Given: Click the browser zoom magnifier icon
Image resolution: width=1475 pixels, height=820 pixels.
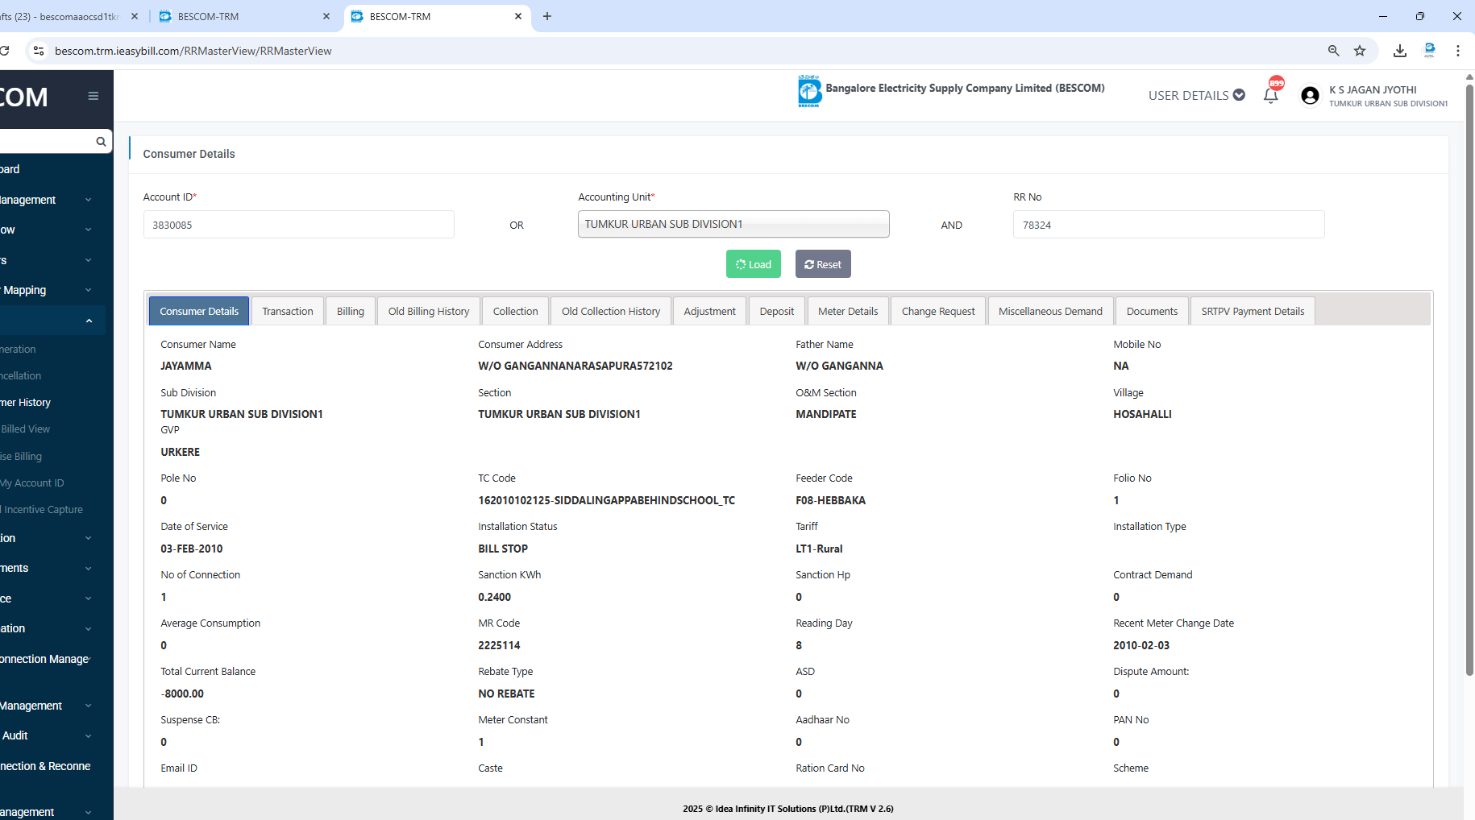Looking at the screenshot, I should click(x=1333, y=51).
